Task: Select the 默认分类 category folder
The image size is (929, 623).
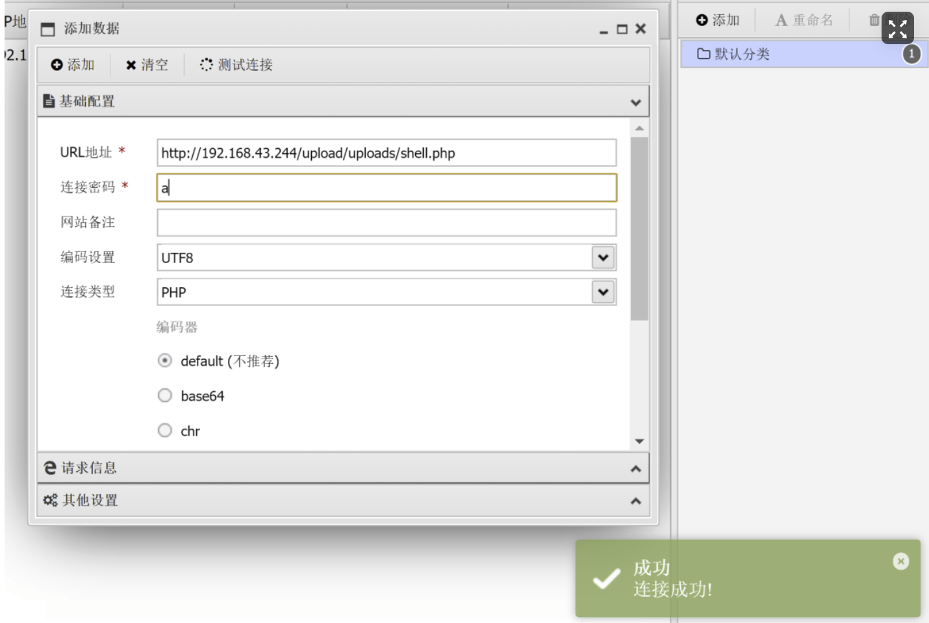Action: pyautogui.click(x=804, y=54)
